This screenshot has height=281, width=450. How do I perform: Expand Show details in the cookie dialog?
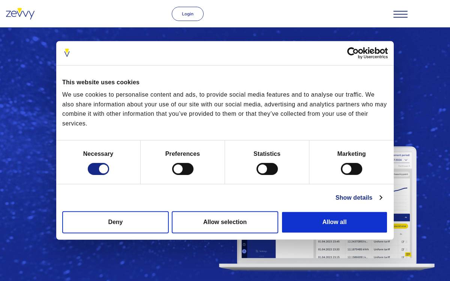[x=359, y=197]
